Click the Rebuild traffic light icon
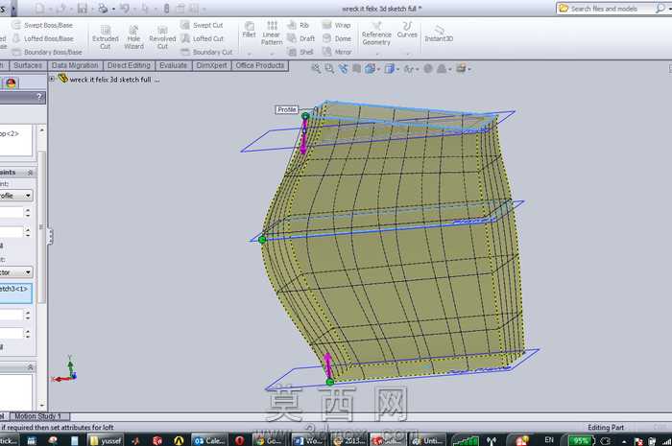This screenshot has height=446, width=672. point(166,8)
